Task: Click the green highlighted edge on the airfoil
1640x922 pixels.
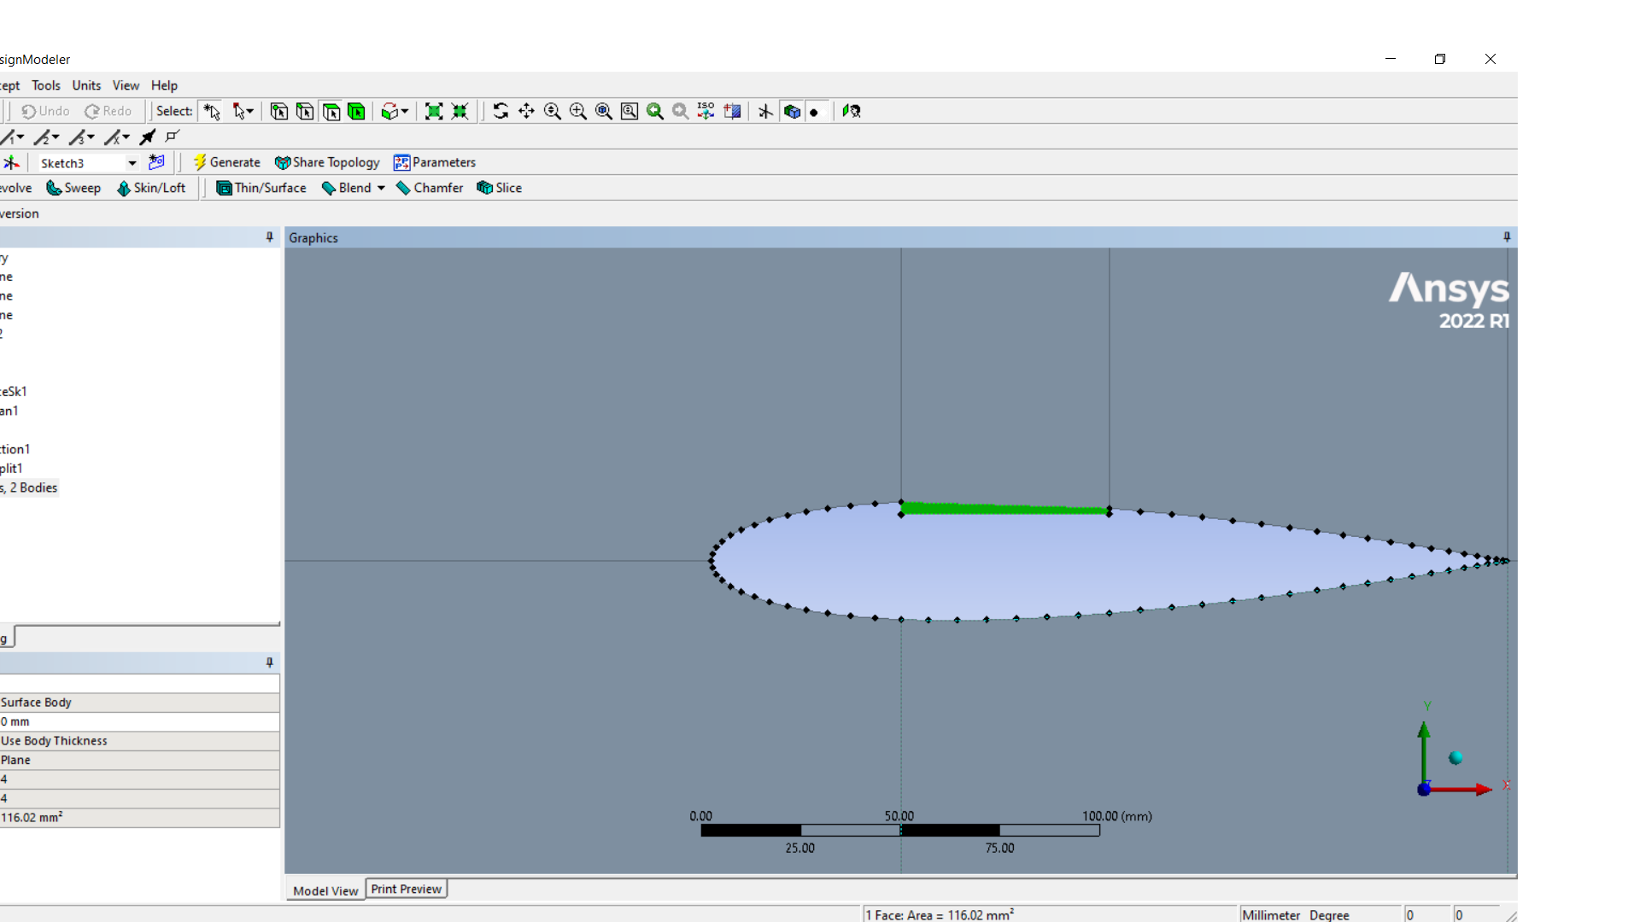Action: (1005, 509)
